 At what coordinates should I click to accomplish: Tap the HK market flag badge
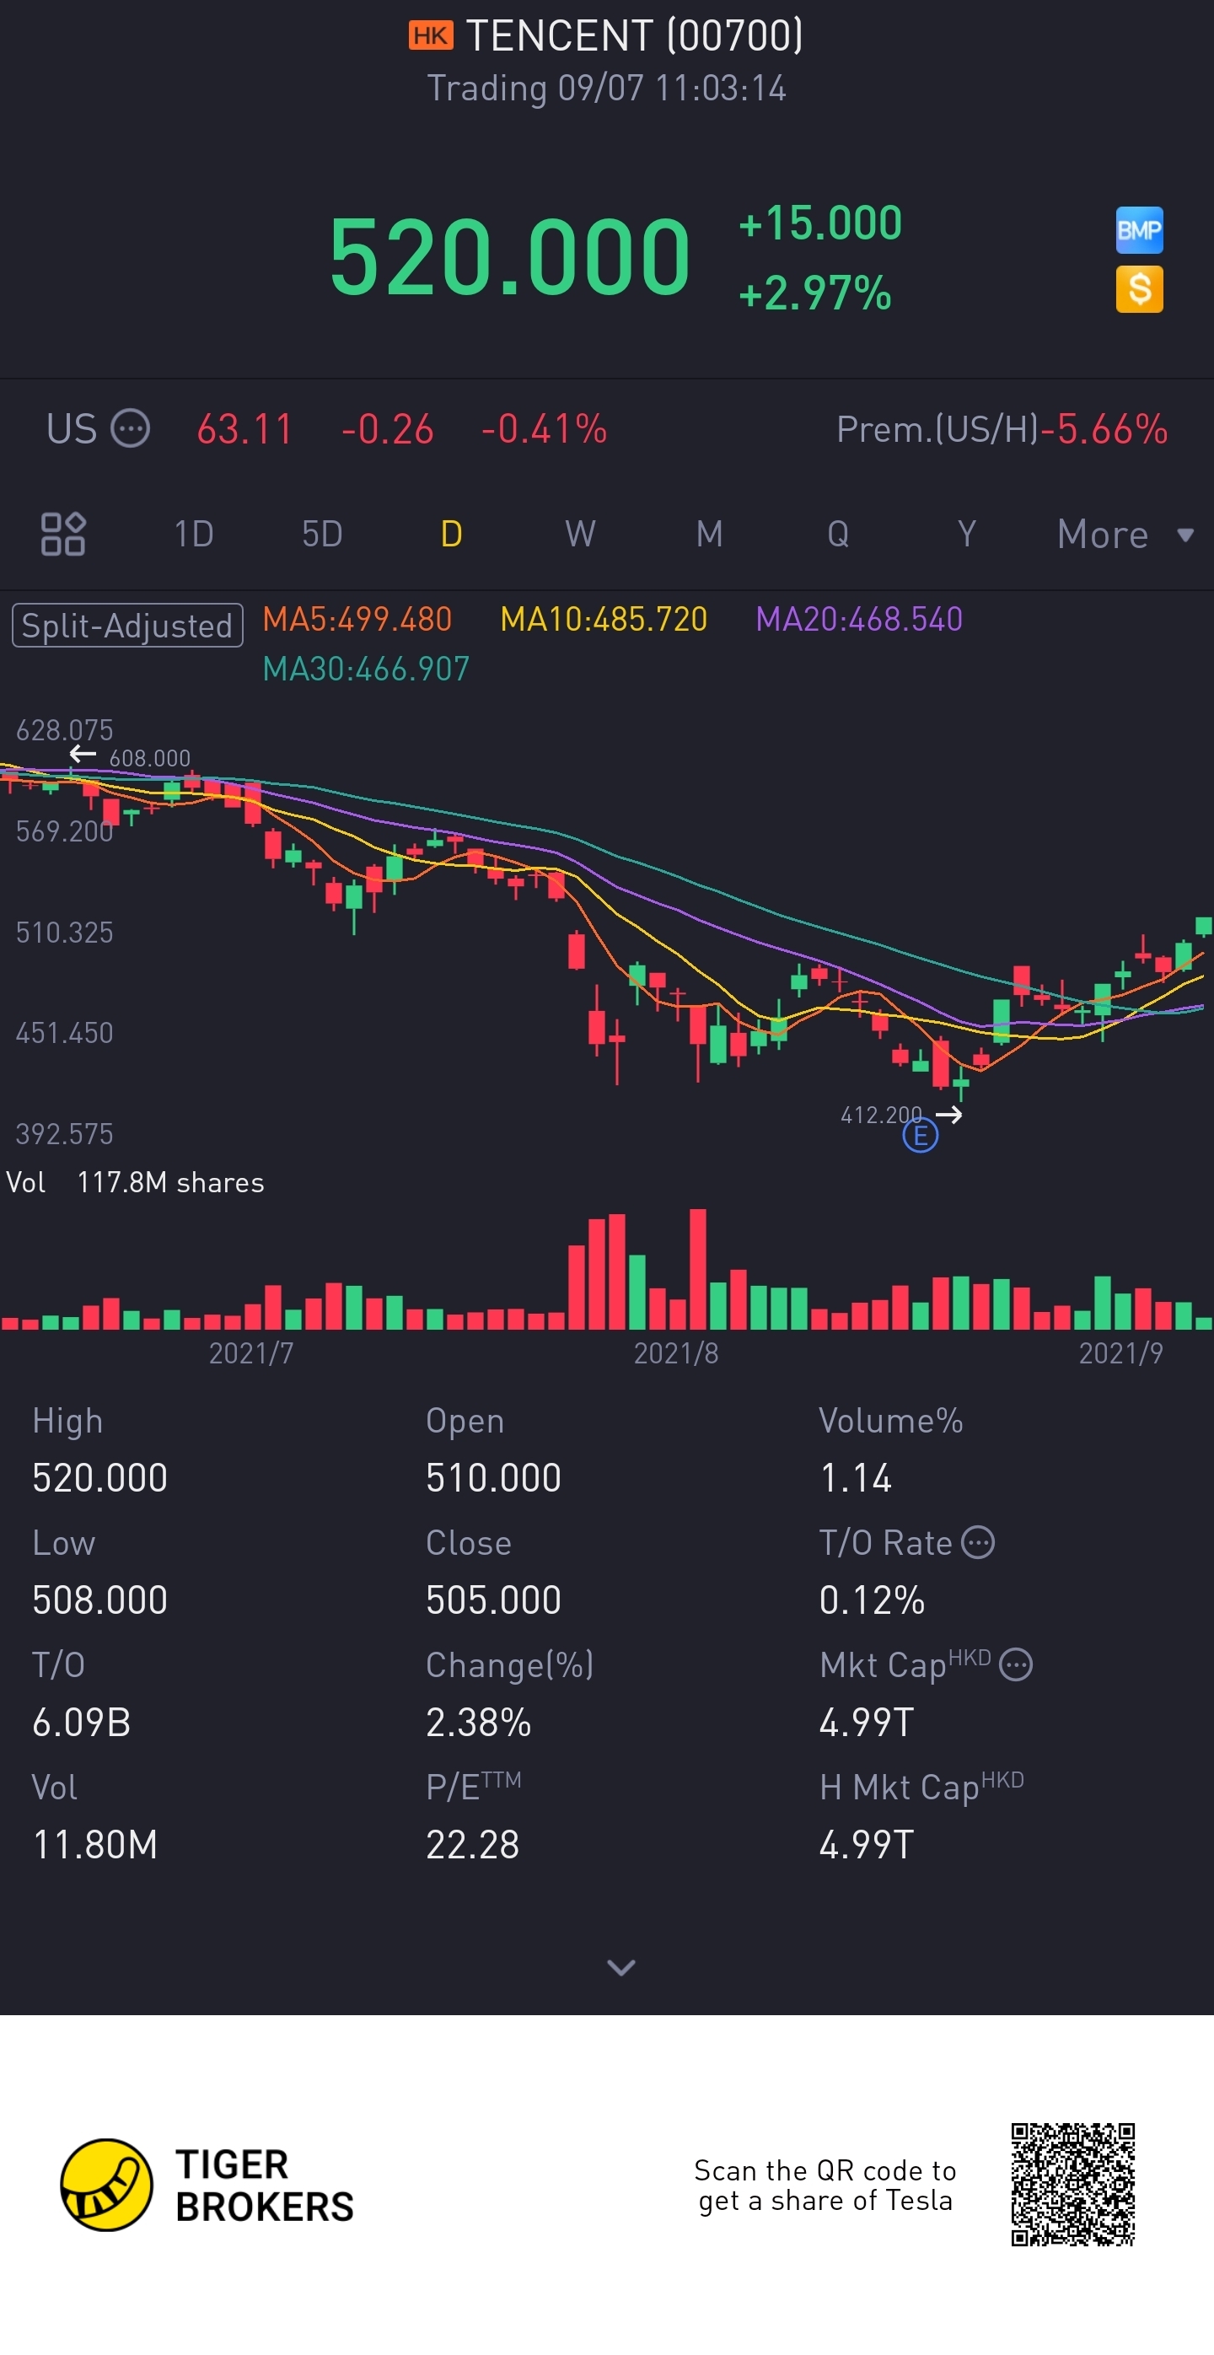coord(431,35)
